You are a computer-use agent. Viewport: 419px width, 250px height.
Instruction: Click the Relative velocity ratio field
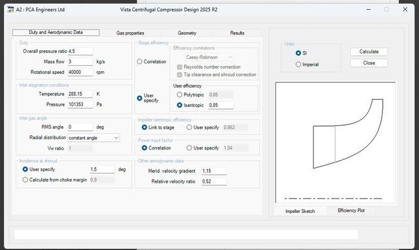click(214, 181)
